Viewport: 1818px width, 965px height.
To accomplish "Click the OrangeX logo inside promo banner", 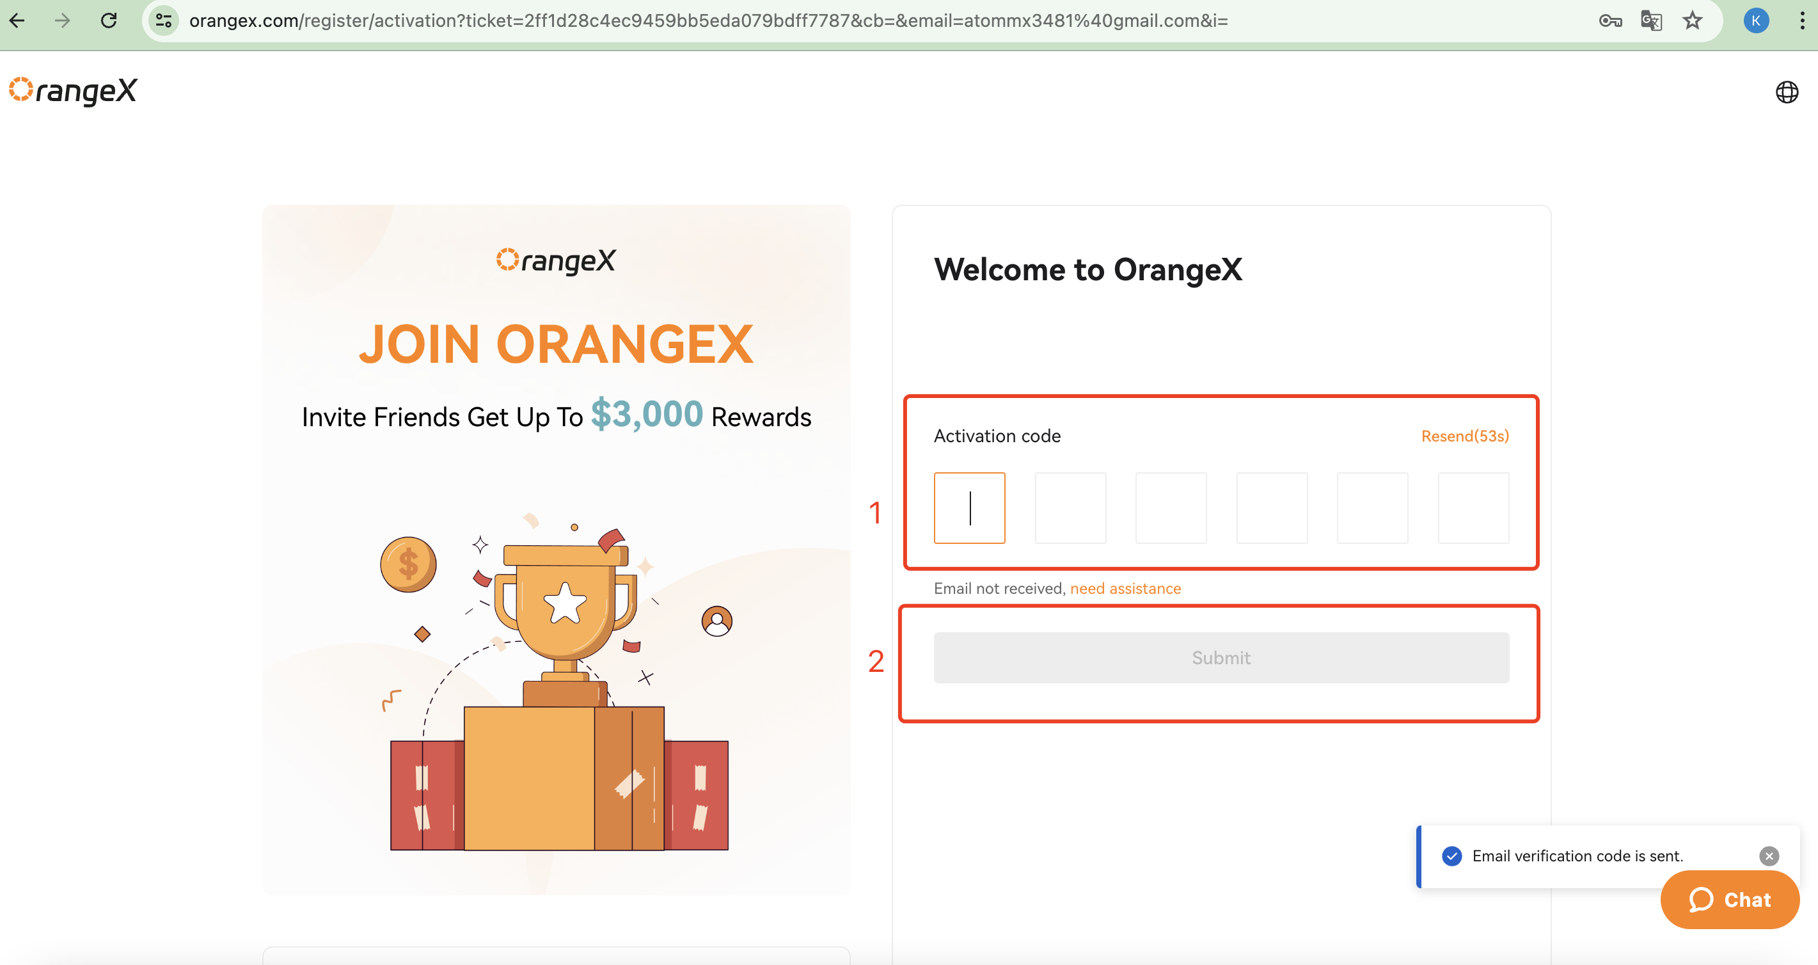I will (x=556, y=260).
